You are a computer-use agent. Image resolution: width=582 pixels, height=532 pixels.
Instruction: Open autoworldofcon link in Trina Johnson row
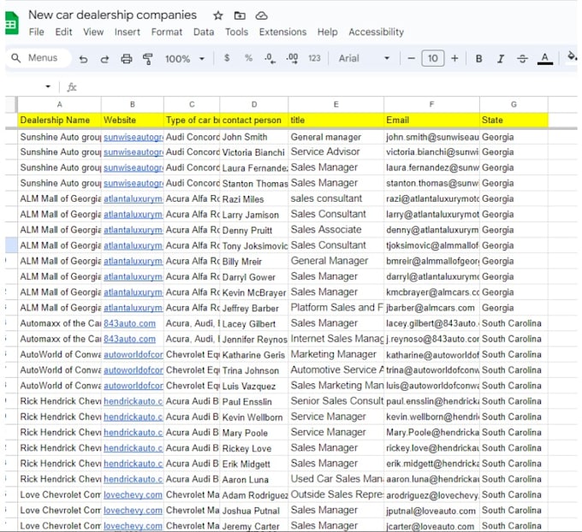pyautogui.click(x=133, y=370)
